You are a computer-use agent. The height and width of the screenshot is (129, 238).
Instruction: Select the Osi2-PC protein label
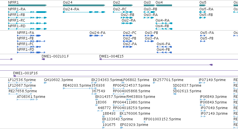pyautogui.click(x=130, y=33)
